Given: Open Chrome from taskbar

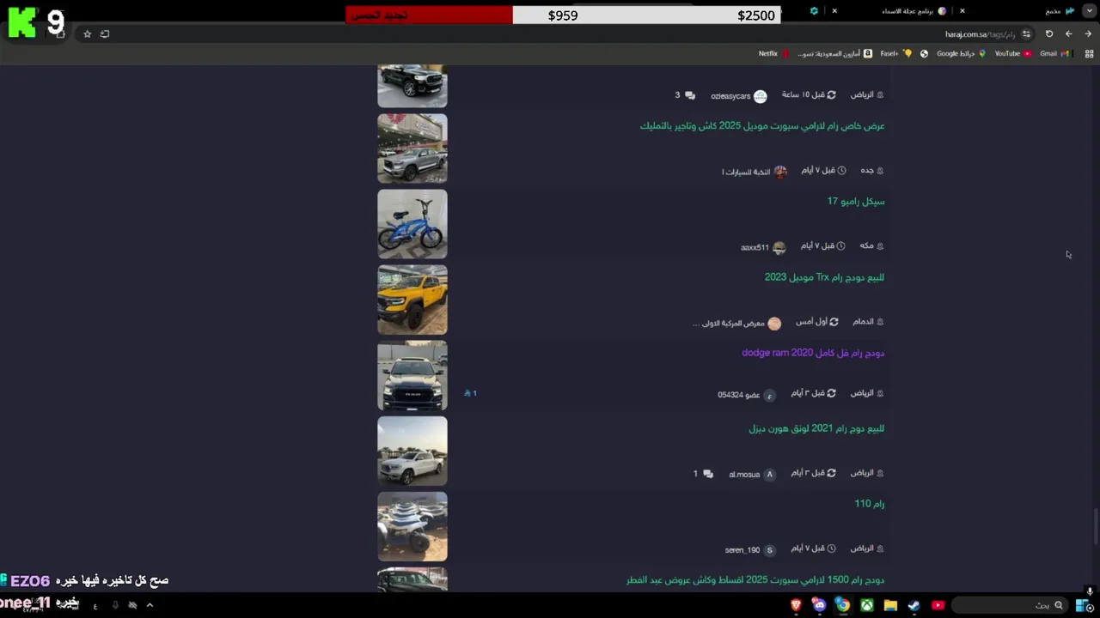Looking at the screenshot, I should pos(843,605).
